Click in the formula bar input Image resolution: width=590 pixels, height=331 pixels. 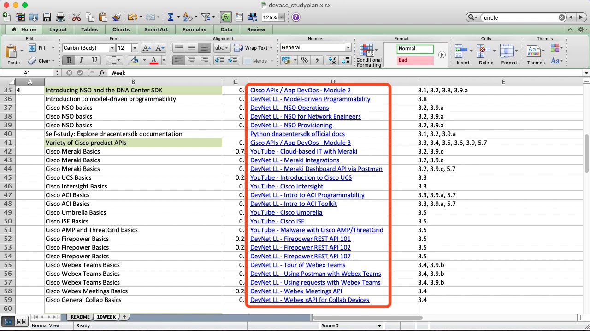[x=346, y=73]
